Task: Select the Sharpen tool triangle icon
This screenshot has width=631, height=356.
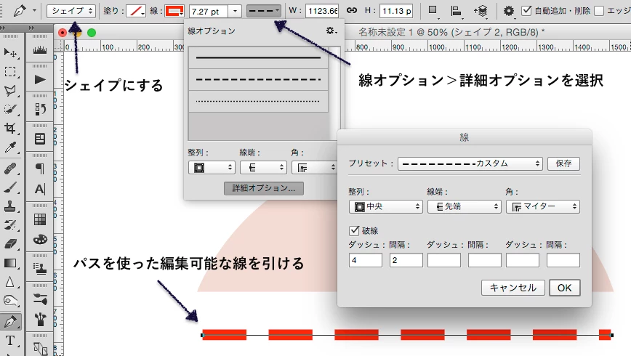Action: 10,282
